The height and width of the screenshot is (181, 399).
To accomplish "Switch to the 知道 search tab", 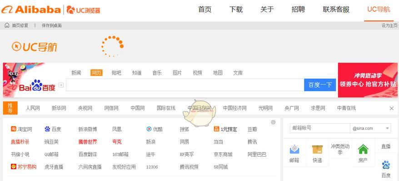I will [x=137, y=73].
